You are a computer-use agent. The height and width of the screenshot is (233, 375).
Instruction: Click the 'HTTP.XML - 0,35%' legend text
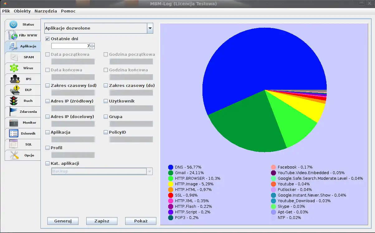tap(192, 201)
